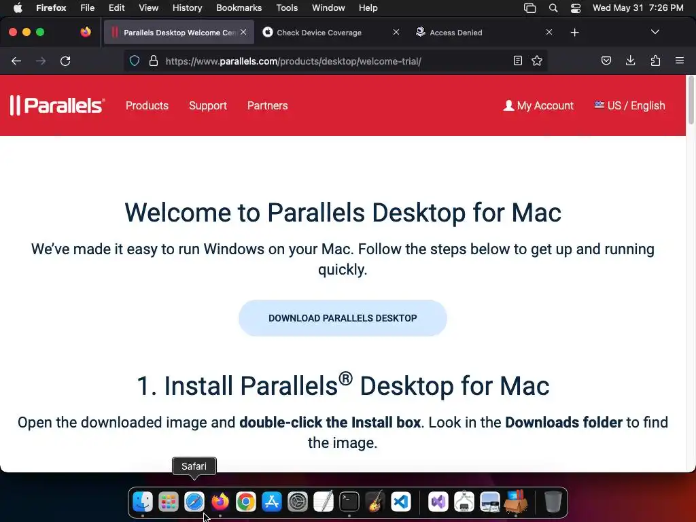The width and height of the screenshot is (696, 522).
Task: Open the Firefox downloads panel
Action: coord(630,60)
